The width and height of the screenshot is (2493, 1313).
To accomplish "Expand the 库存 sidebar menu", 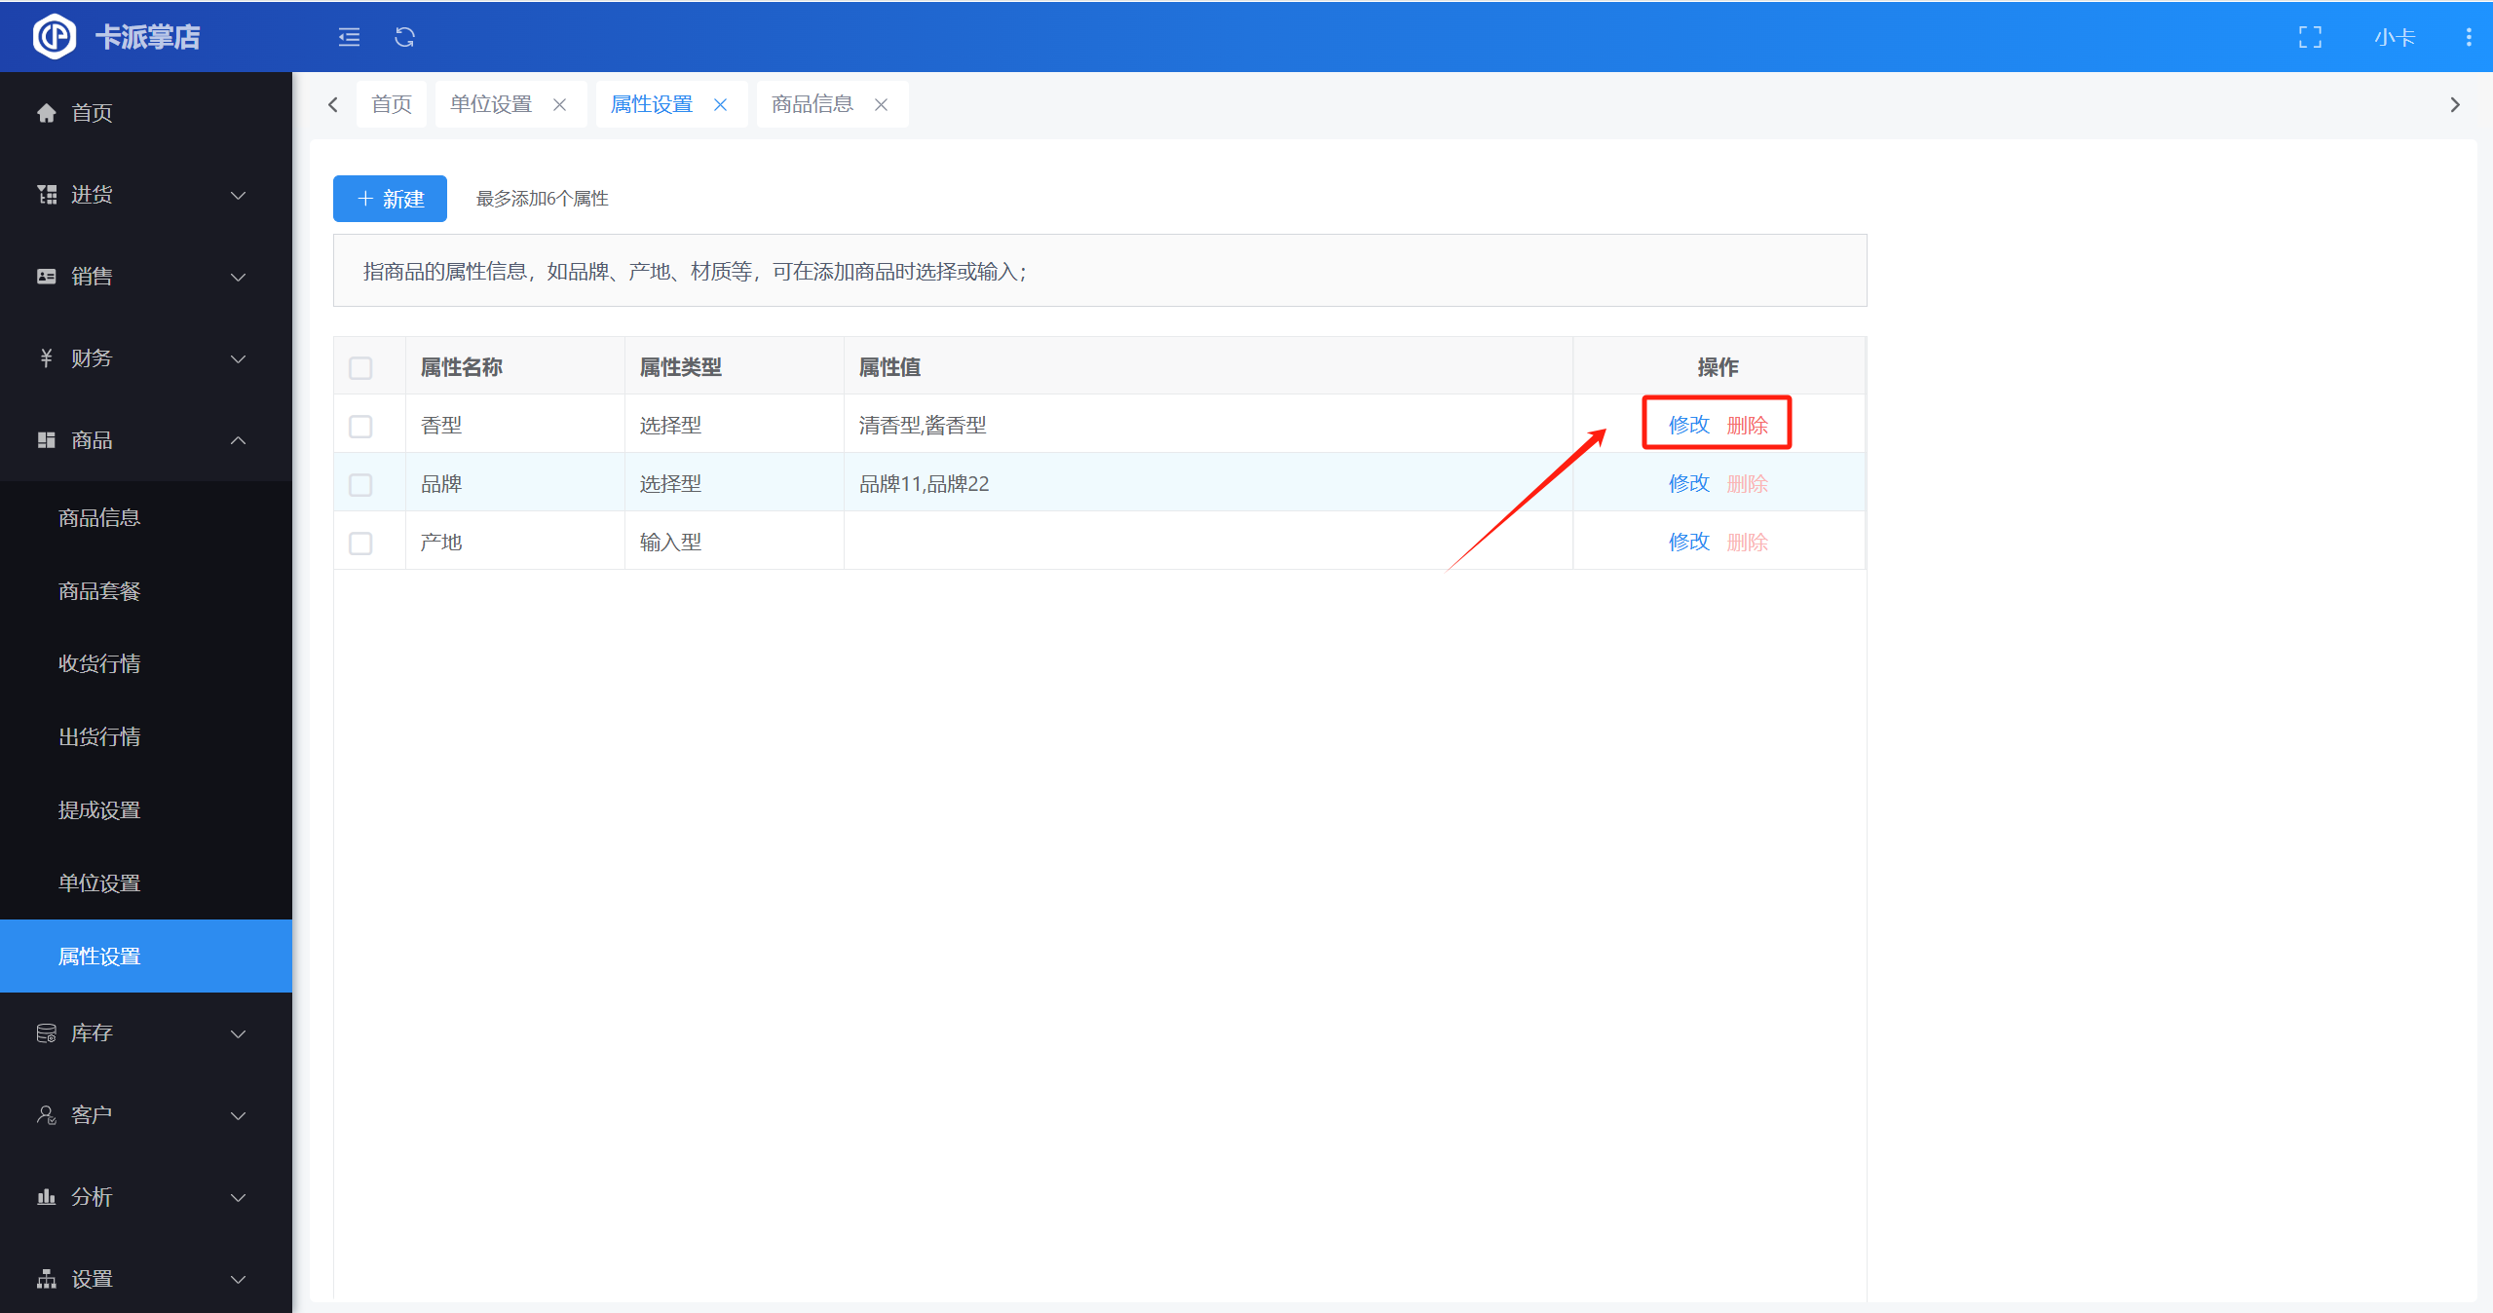I will [144, 1032].
